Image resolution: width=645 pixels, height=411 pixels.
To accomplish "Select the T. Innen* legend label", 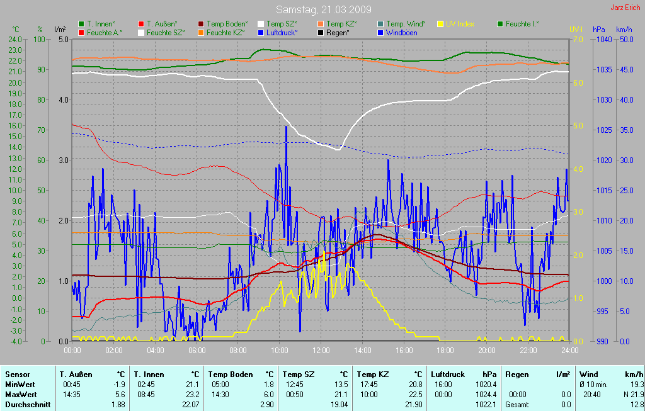I will [101, 25].
